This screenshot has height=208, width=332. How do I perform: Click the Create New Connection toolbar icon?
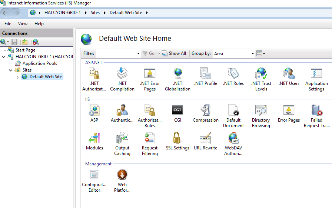pyautogui.click(x=3, y=42)
